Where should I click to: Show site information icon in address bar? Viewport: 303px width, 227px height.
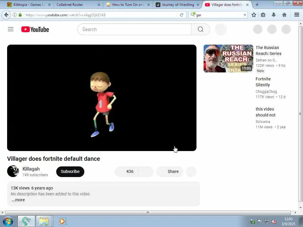pos(15,15)
